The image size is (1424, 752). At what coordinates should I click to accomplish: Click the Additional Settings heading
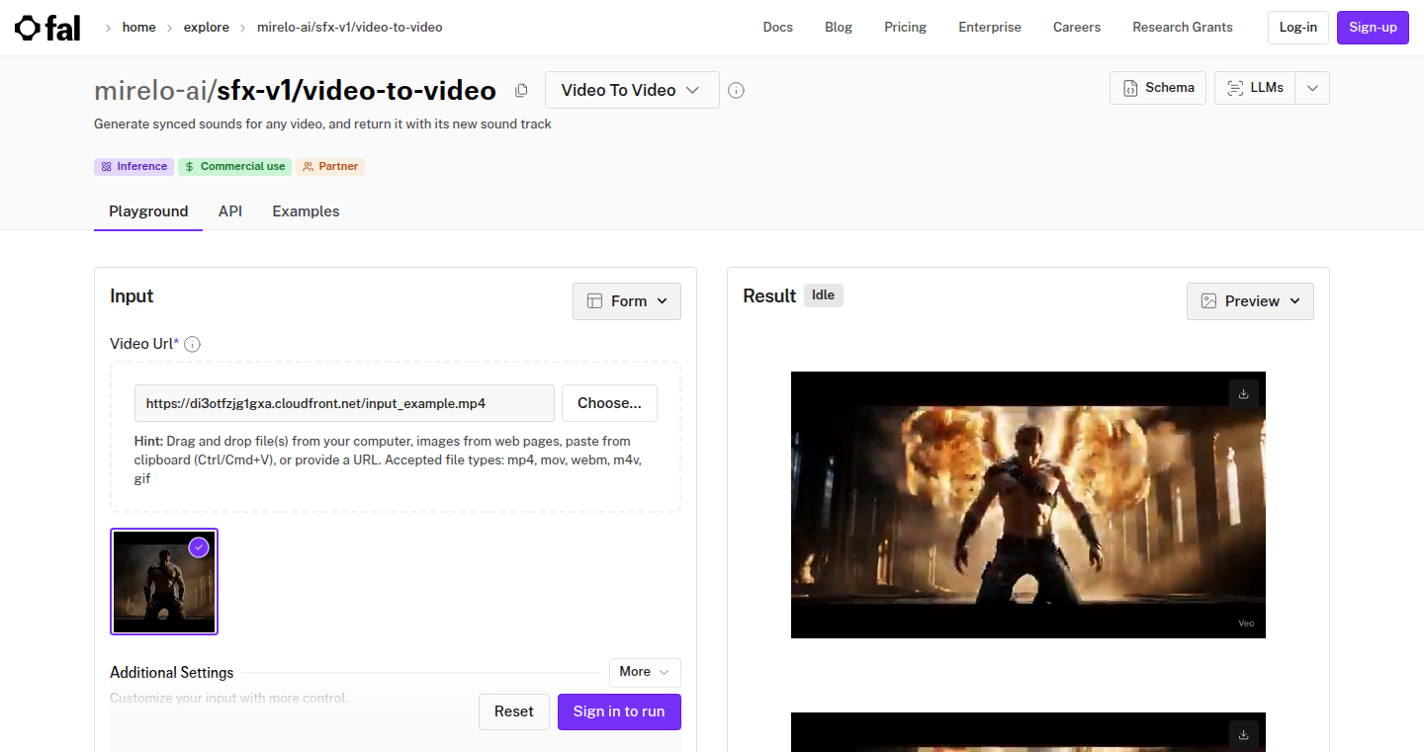pyautogui.click(x=172, y=673)
